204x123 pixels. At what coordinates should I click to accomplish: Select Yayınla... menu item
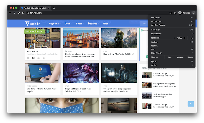172,46
